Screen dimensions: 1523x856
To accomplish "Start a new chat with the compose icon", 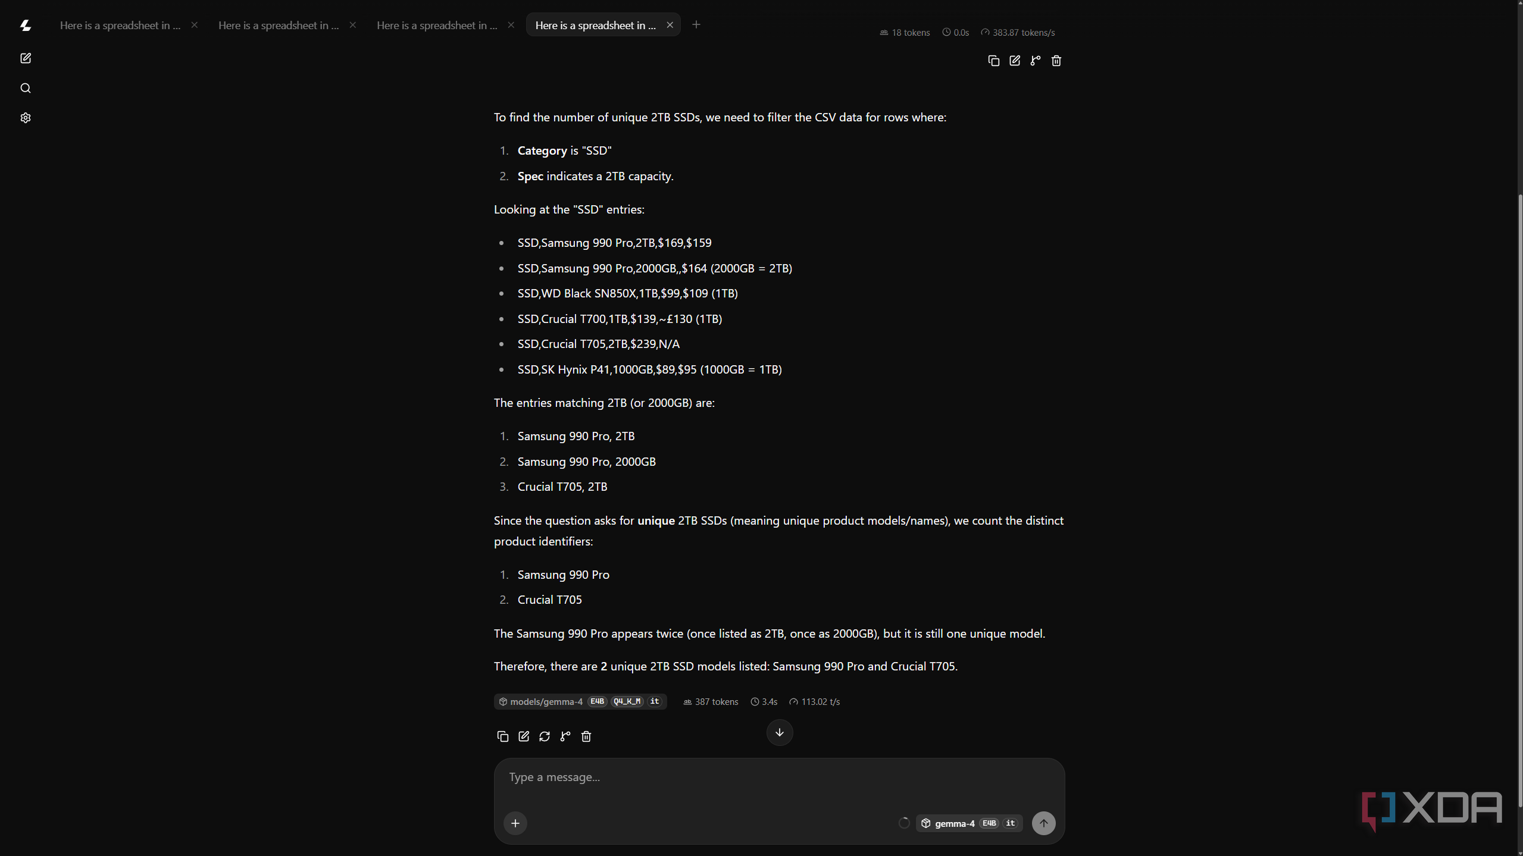I will point(26,58).
